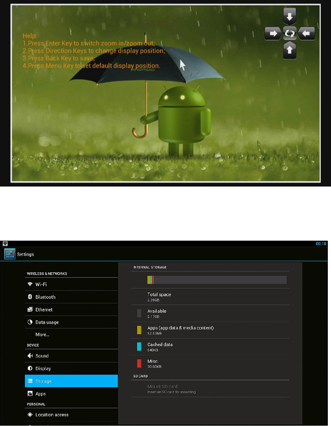Viewport: 331px width, 426px height.
Task: Click the Storage icon in highlighted row
Action: pos(30,381)
